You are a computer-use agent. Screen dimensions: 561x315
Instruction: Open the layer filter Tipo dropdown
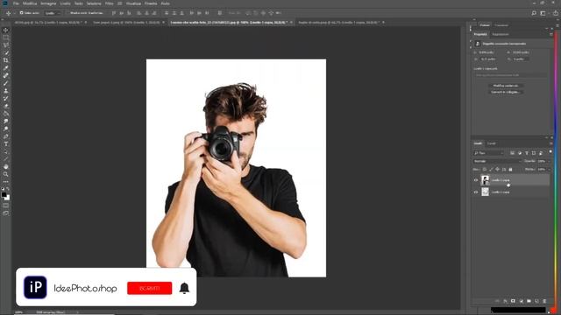[x=489, y=153]
